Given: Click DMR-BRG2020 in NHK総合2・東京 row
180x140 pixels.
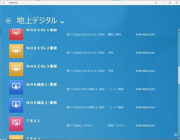Looking at the screenshot, I should click(145, 107).
